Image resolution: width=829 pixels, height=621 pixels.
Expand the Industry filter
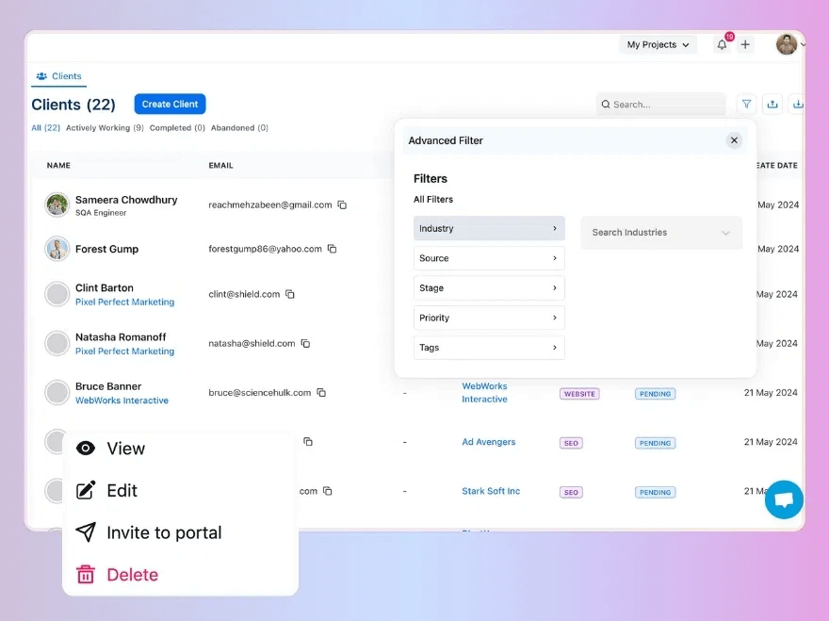489,228
